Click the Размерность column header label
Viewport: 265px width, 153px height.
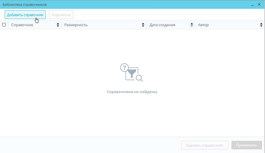click(76, 25)
